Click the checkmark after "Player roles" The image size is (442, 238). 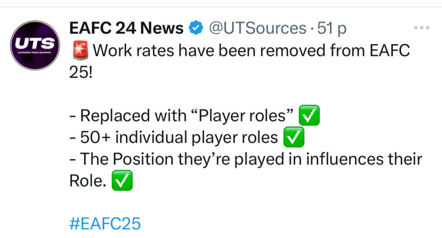tap(309, 115)
